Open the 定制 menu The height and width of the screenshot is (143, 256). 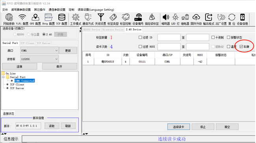click(x=72, y=10)
